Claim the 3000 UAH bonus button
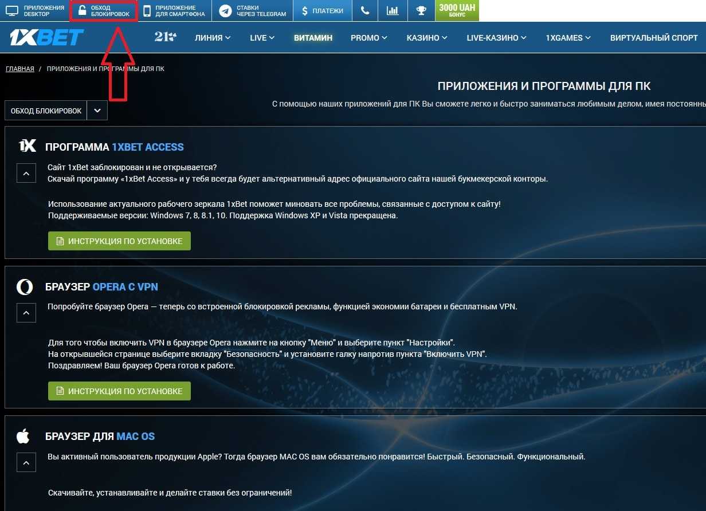The image size is (706, 511). (457, 11)
